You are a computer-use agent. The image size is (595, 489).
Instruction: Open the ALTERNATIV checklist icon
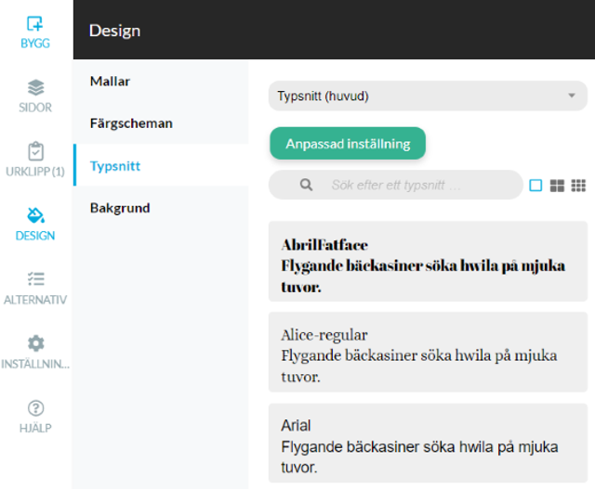[35, 279]
